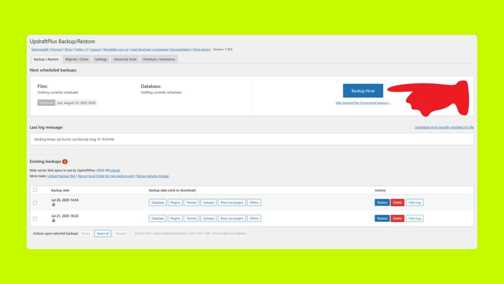Screen dimensions: 504x284
Task: View Log for the Jul 26 backup
Action: coord(414,202)
